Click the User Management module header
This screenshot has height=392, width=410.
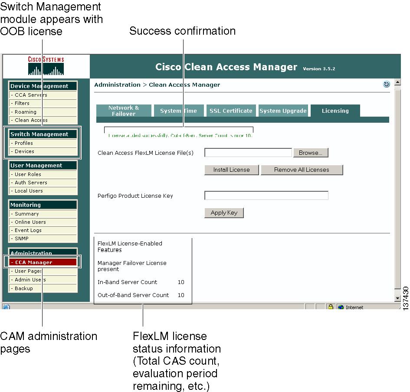[x=43, y=165]
